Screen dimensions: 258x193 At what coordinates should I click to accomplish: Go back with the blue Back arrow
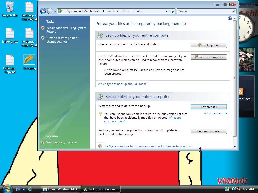(43, 11)
